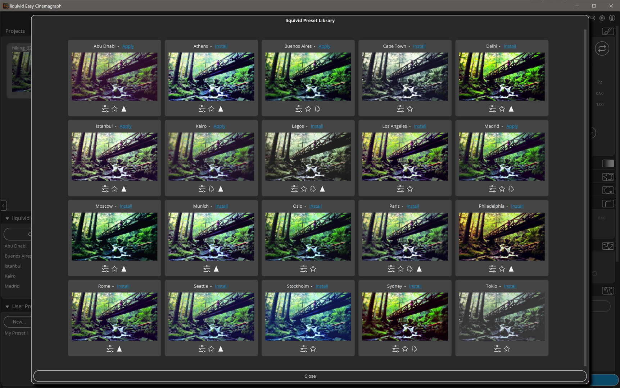Toggle the favorite star under Oslo
Screen dimensions: 620x388
[313, 269]
